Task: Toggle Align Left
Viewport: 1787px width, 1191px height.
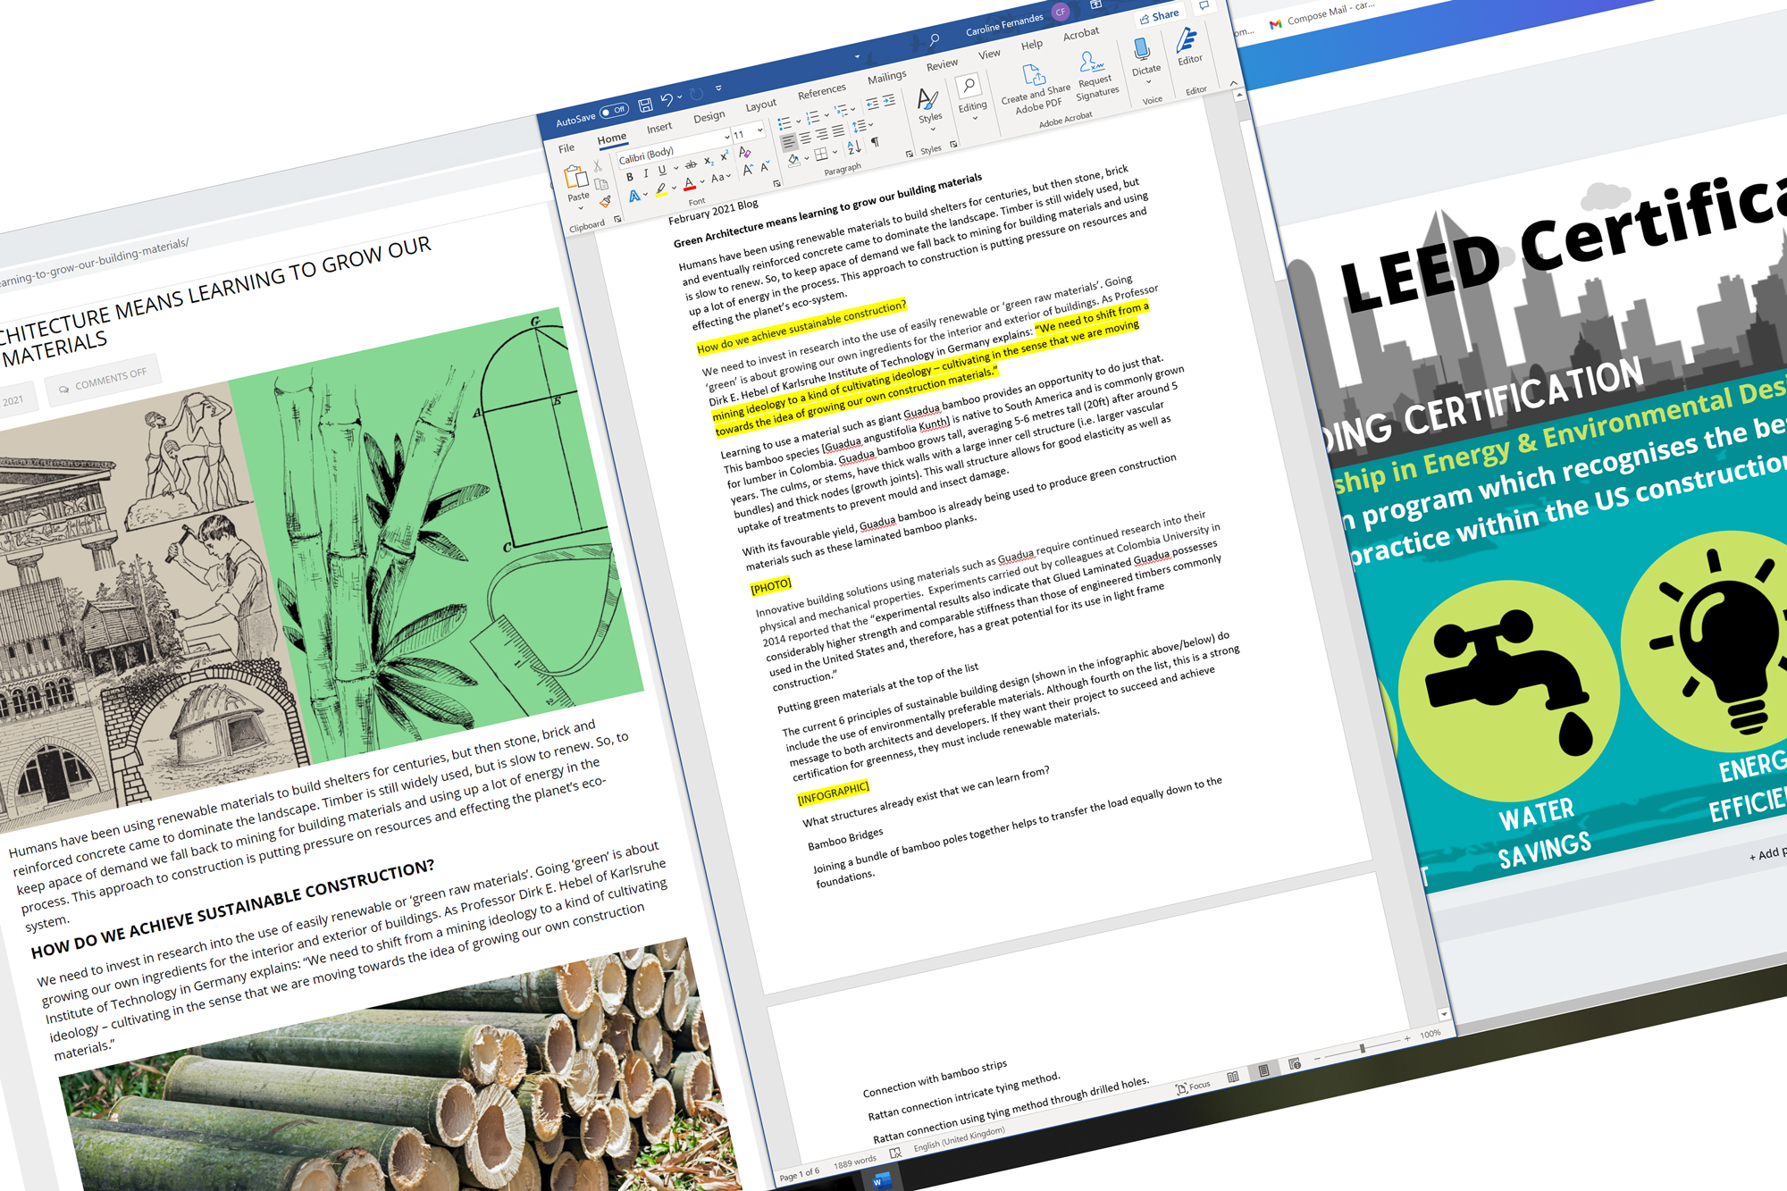Action: tap(788, 142)
